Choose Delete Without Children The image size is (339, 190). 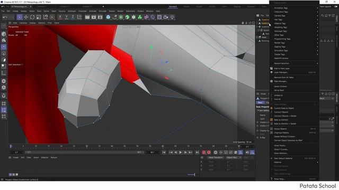(x=295, y=137)
